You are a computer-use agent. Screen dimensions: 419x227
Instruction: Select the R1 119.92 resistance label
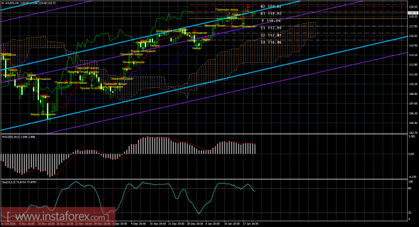tap(271, 13)
